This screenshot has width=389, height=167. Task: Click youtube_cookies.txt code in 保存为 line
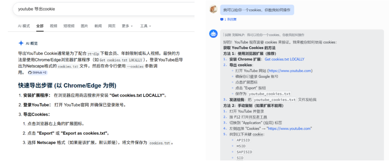(x=270, y=94)
